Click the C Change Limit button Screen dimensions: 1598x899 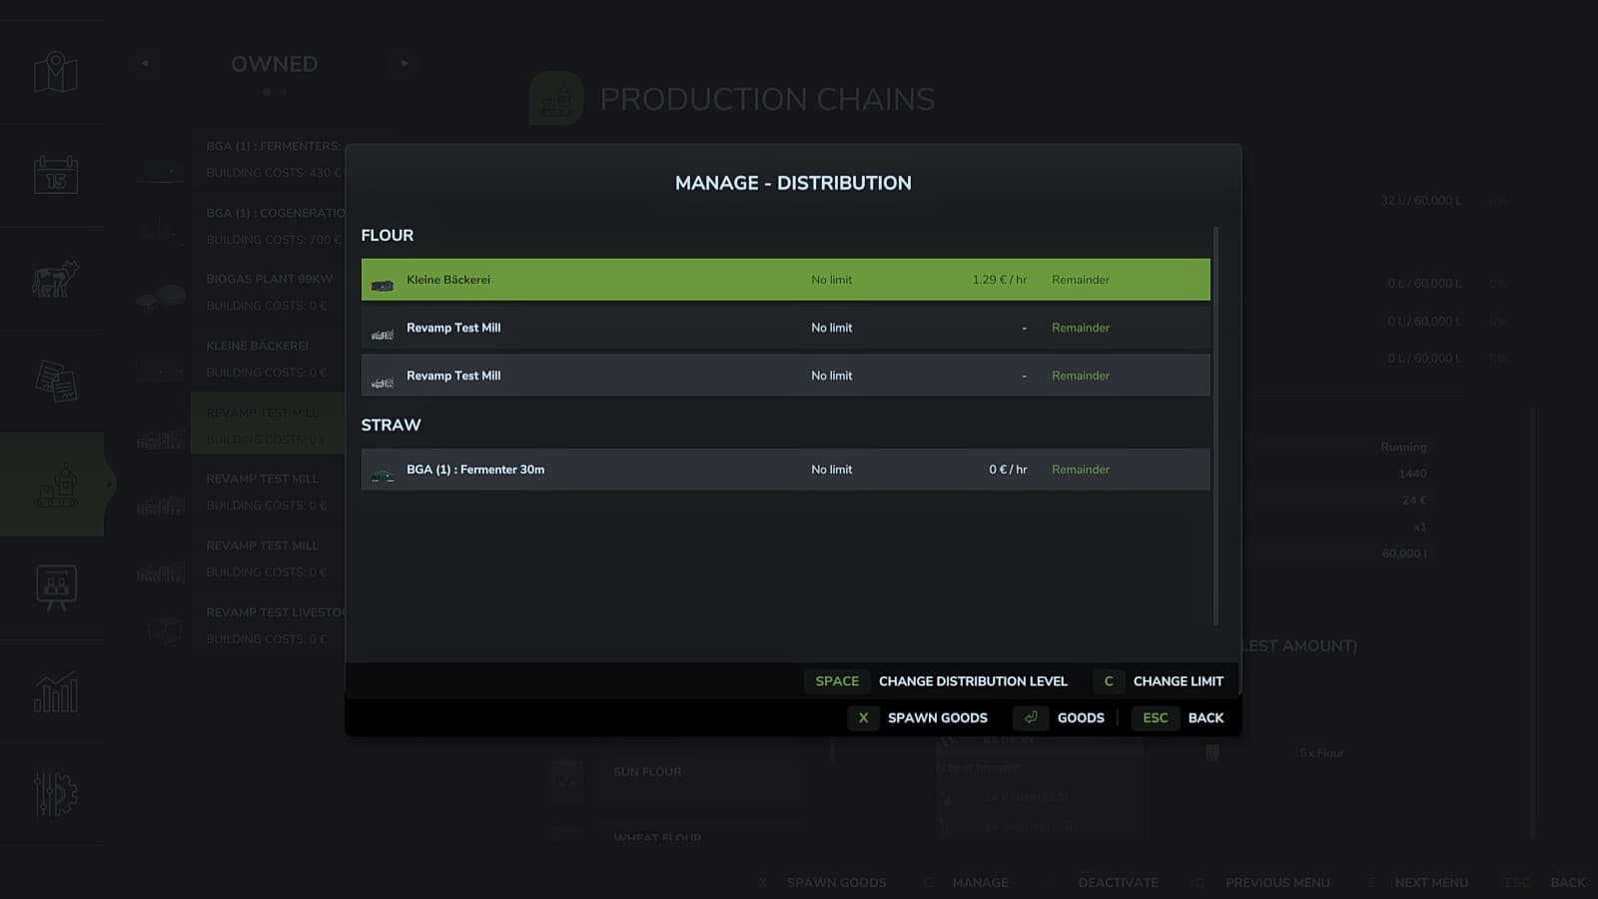(x=1159, y=681)
